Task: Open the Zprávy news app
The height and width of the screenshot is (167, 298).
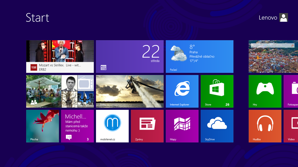Action: [147, 126]
